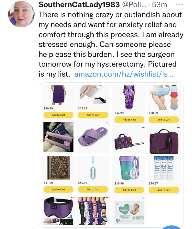This screenshot has width=192, height=229.
Task: Add the $20.99 underwear pack to cart
Action: pyautogui.click(x=164, y=120)
